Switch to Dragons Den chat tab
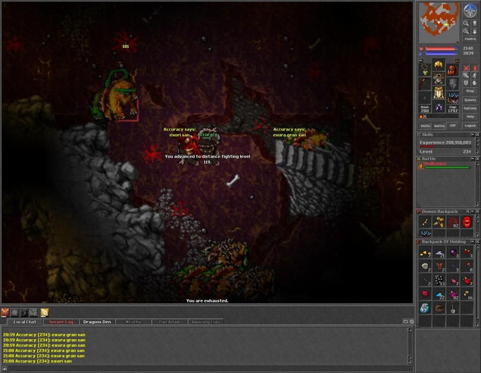This screenshot has width=481, height=373. [x=97, y=322]
